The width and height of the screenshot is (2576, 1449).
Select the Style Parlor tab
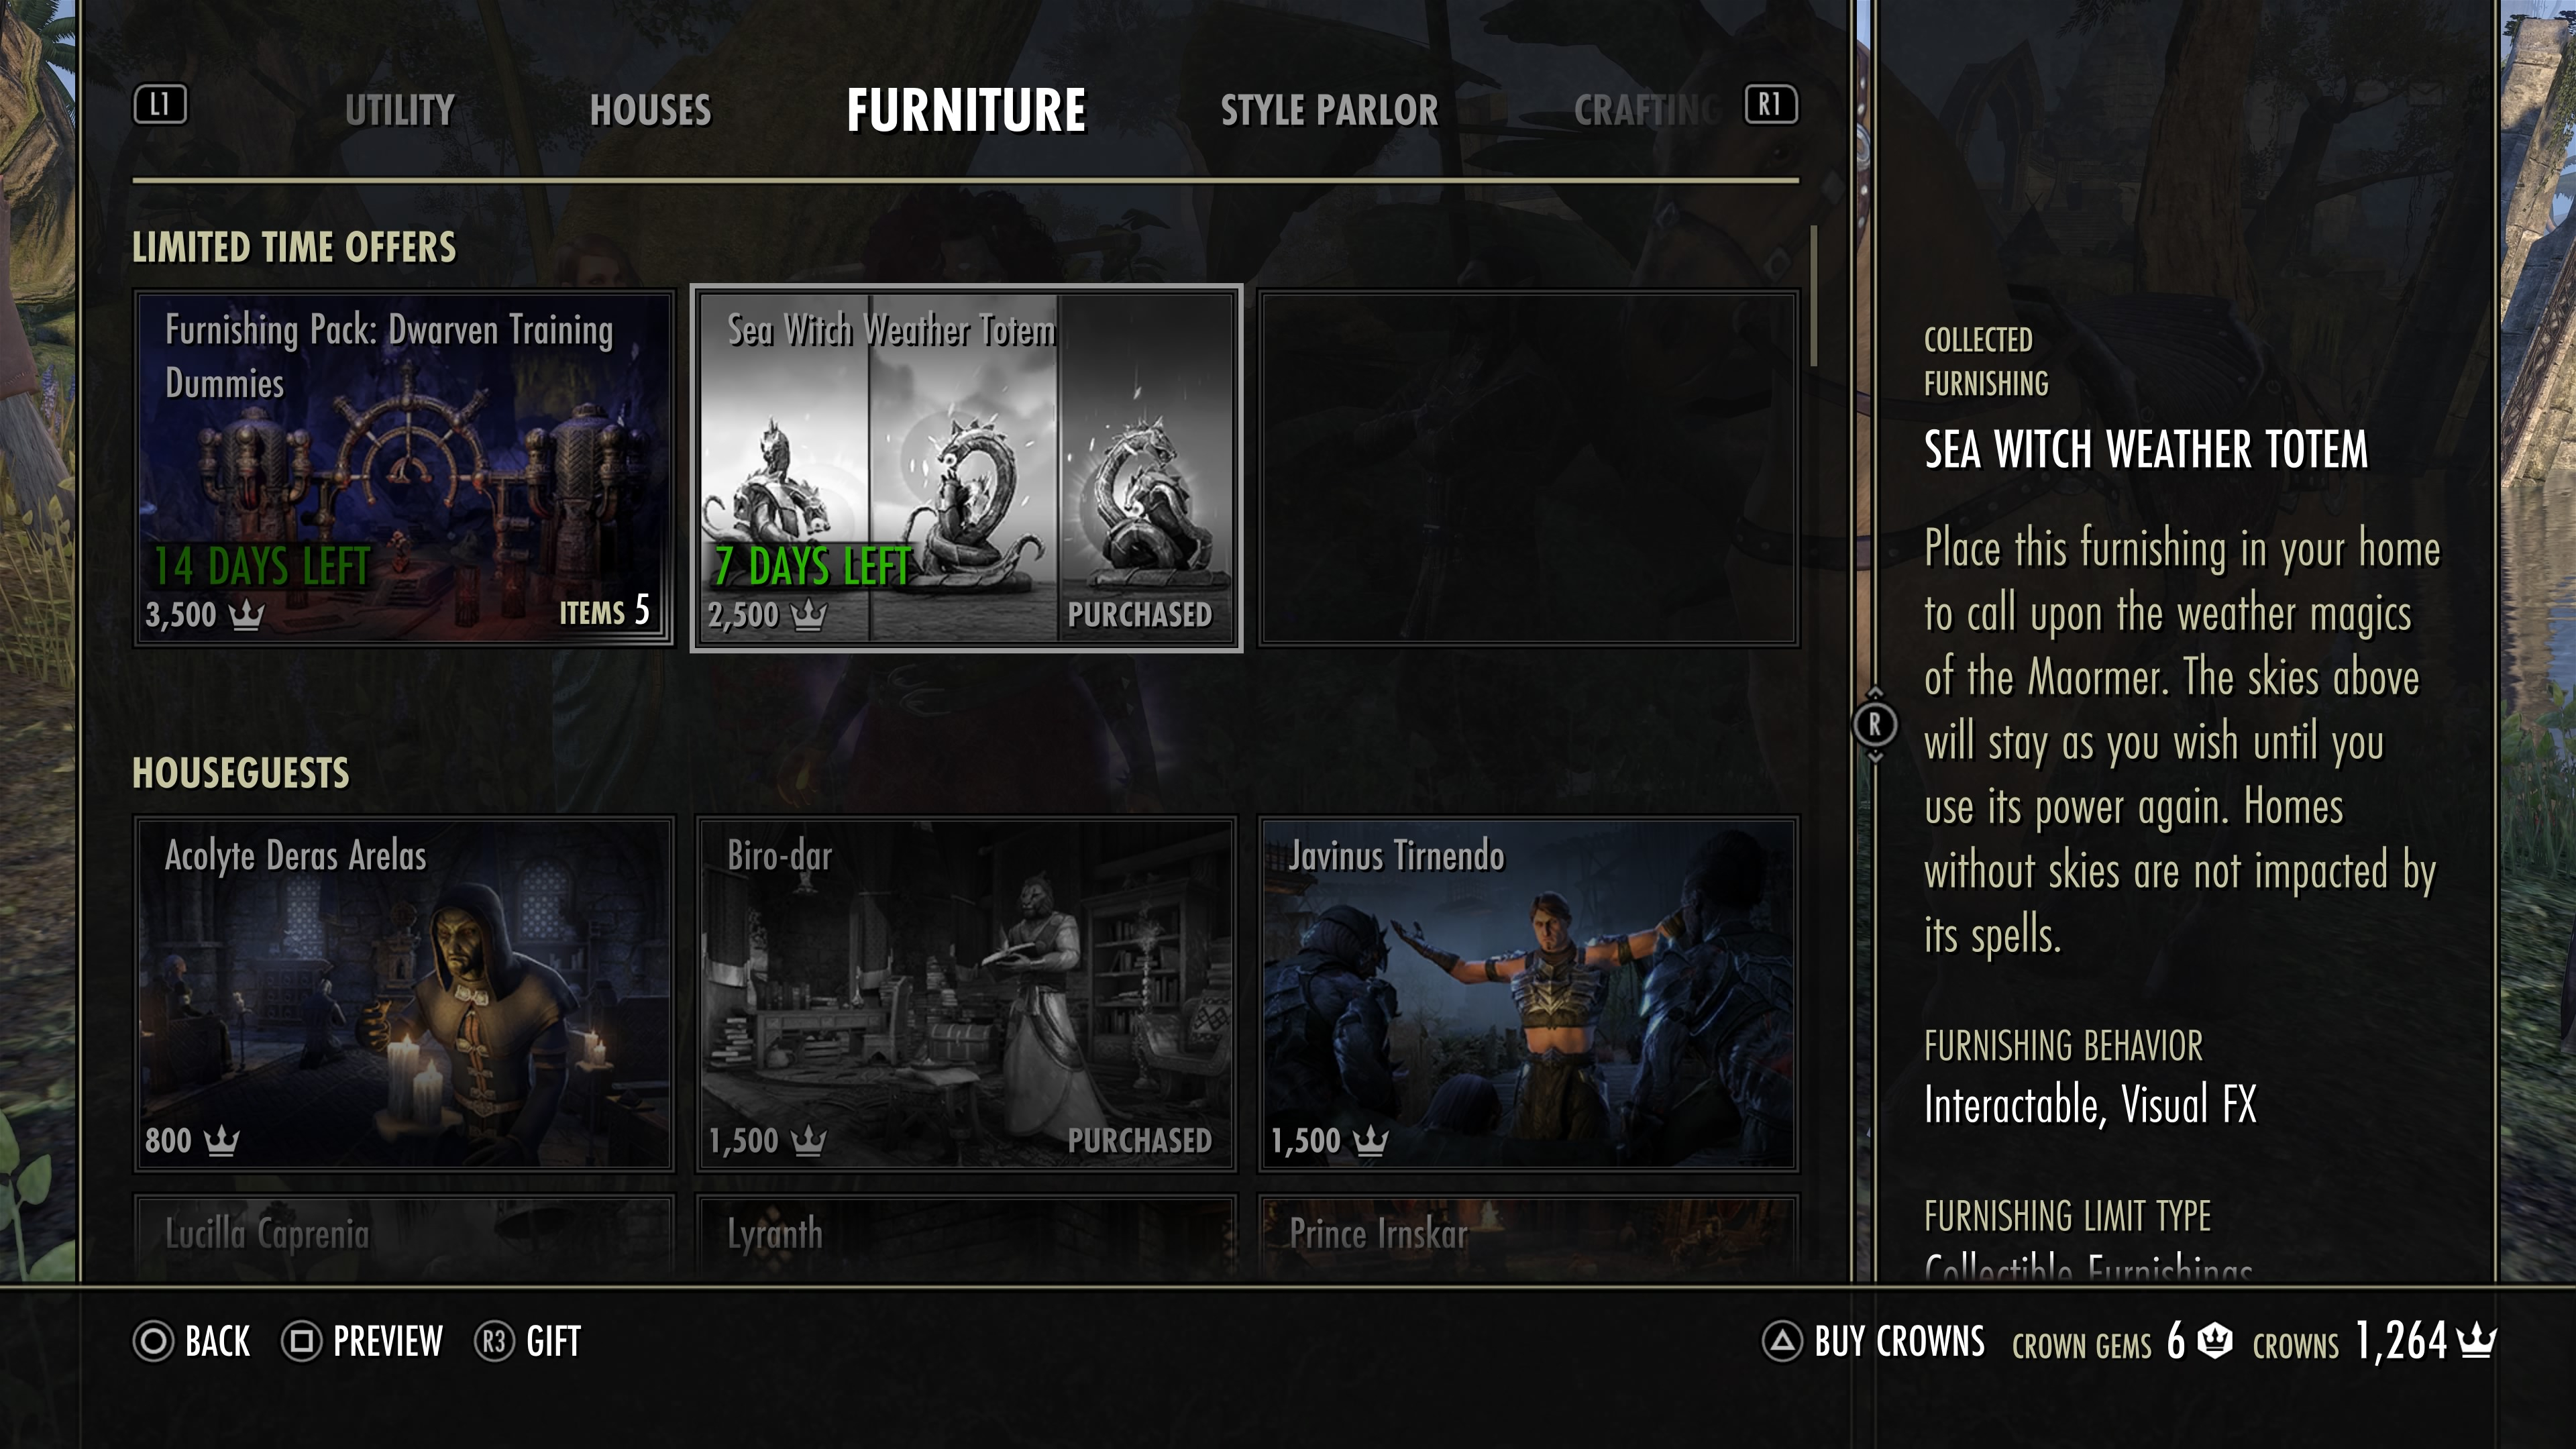[1329, 110]
